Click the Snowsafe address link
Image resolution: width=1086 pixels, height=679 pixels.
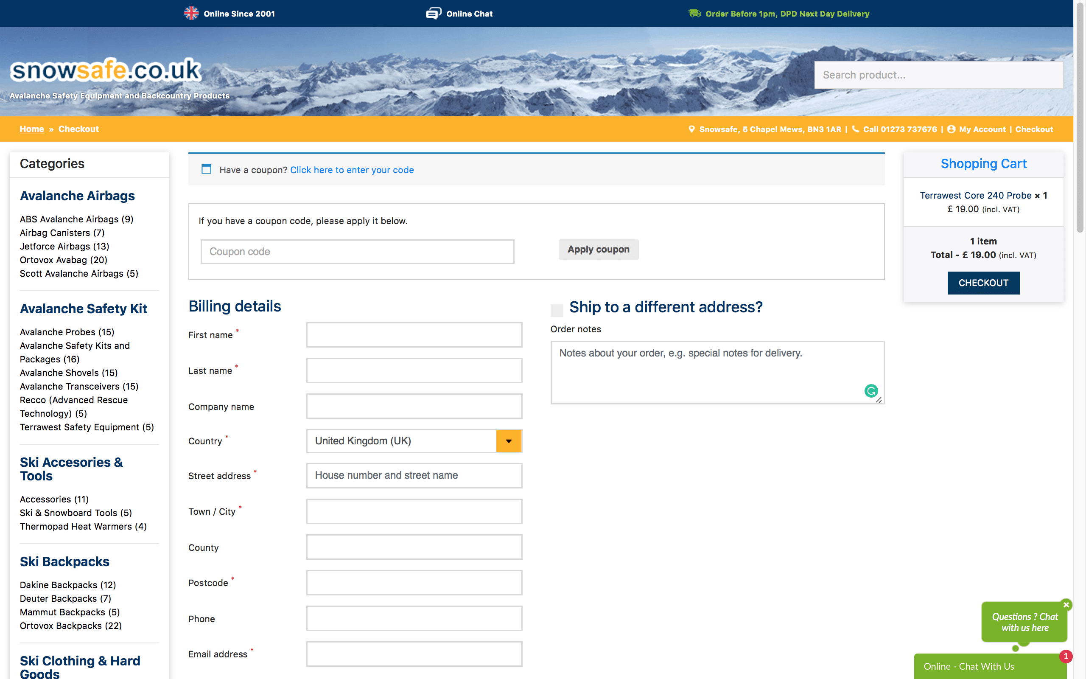pos(770,129)
